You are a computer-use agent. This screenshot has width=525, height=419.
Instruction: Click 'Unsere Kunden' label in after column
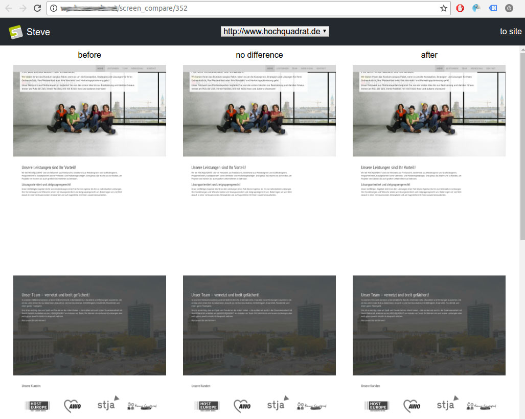pos(371,386)
